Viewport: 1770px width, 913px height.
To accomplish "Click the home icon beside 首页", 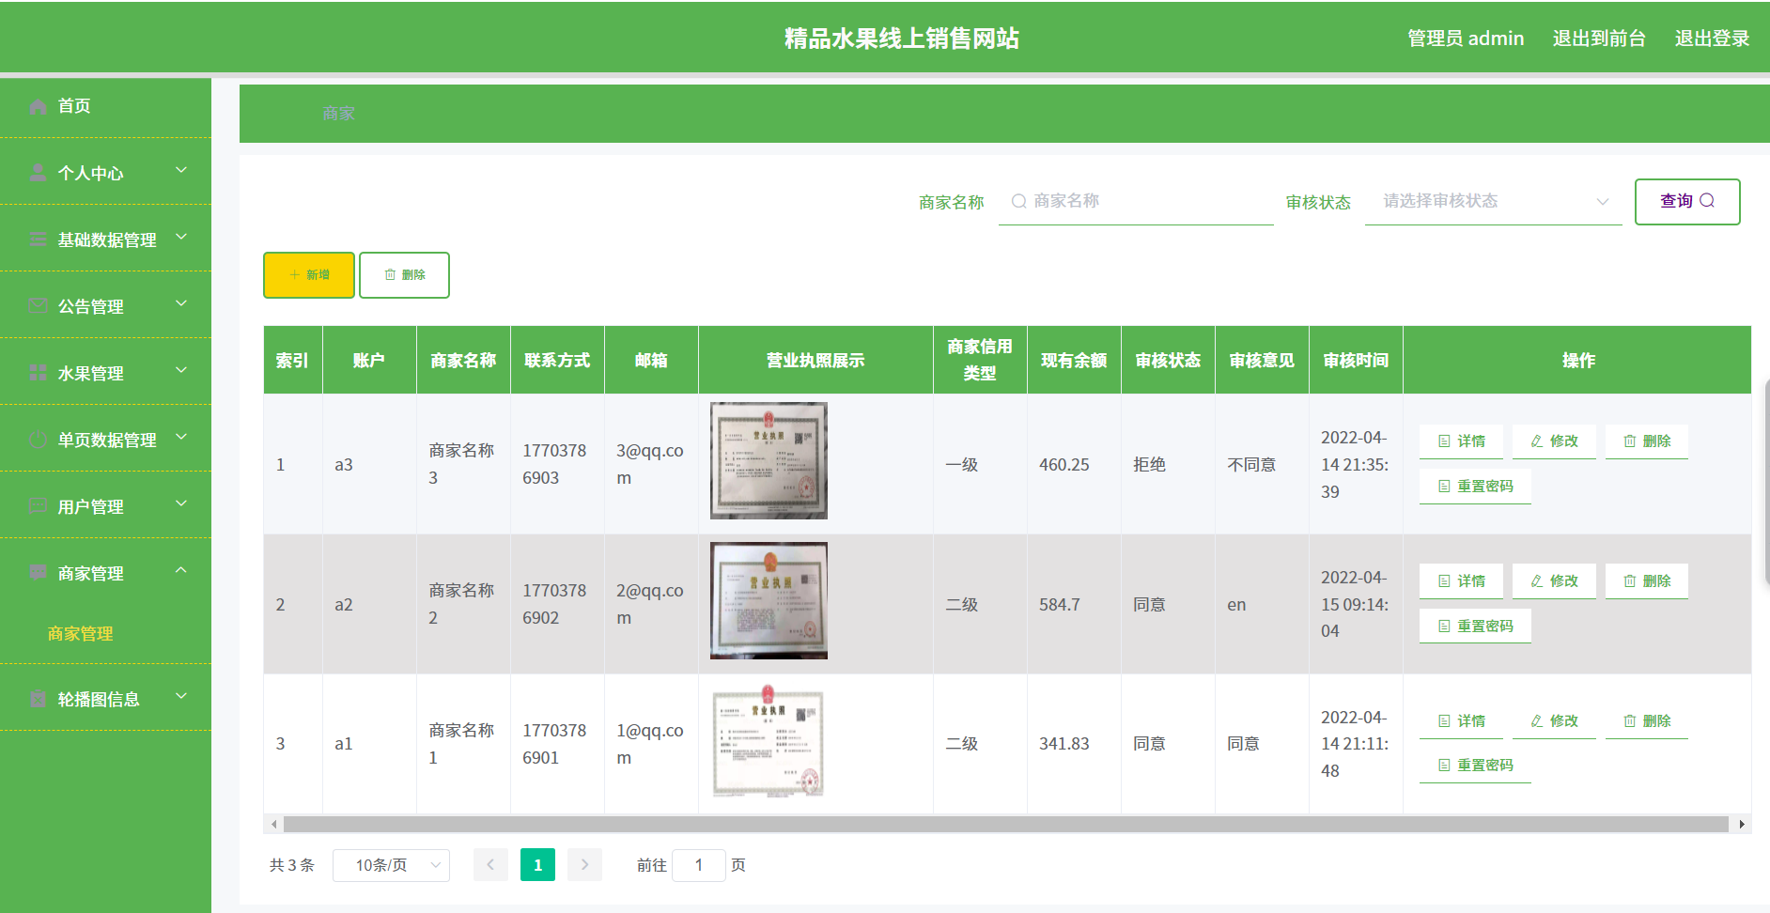I will point(38,106).
